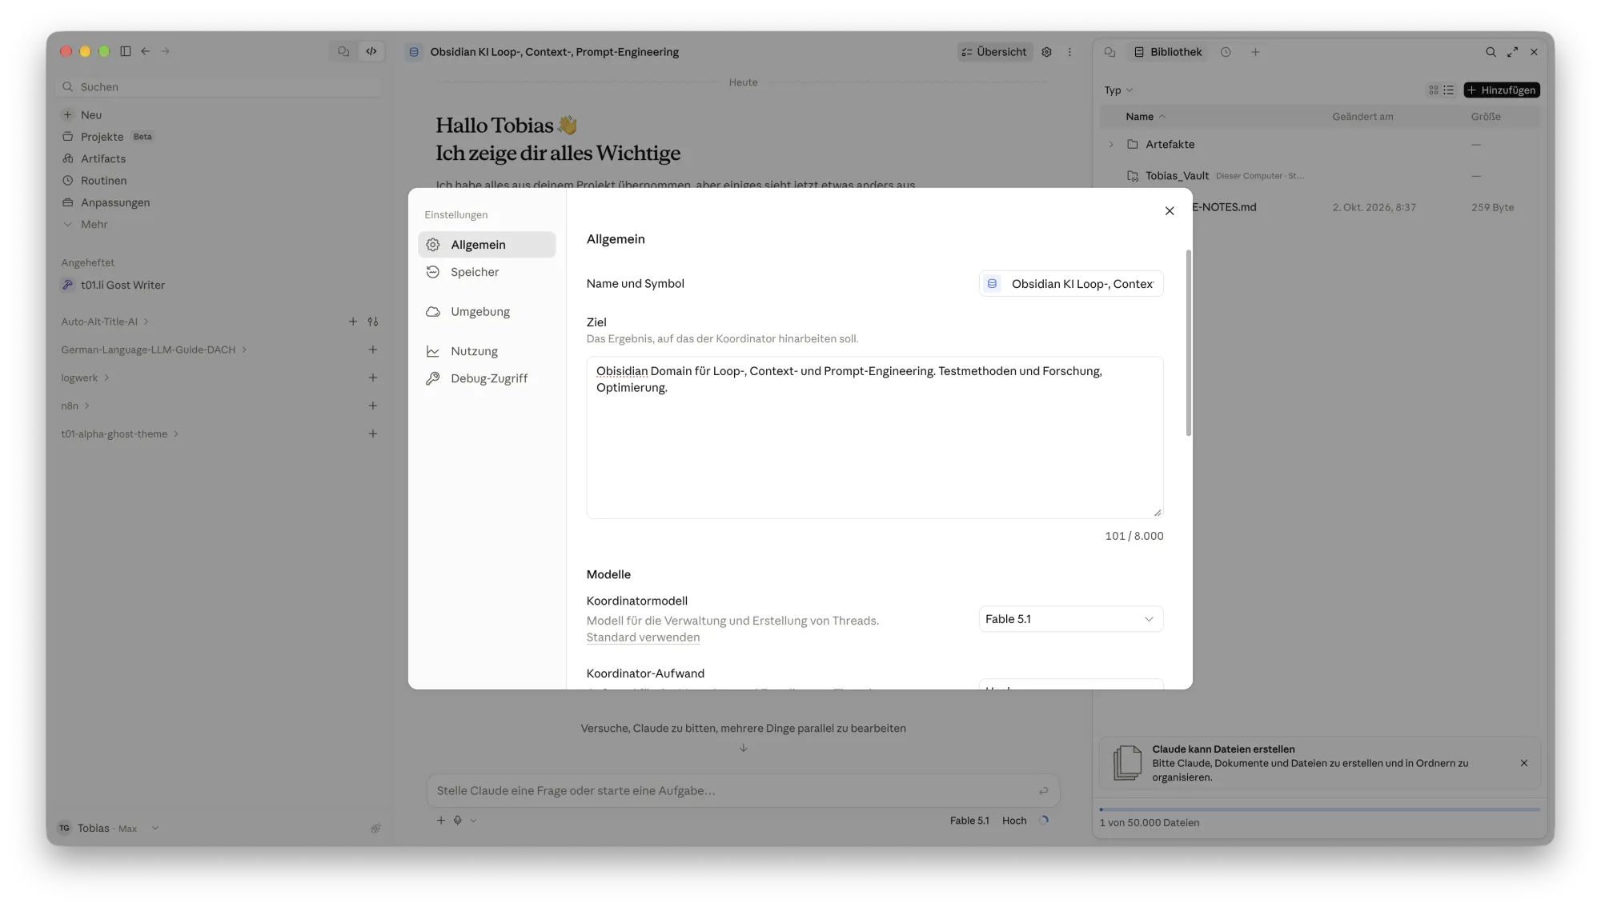Expand the t01-alpha-ghost-theme project

[120, 434]
